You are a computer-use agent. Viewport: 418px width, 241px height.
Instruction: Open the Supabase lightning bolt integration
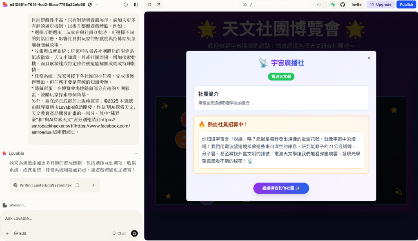click(x=333, y=4)
